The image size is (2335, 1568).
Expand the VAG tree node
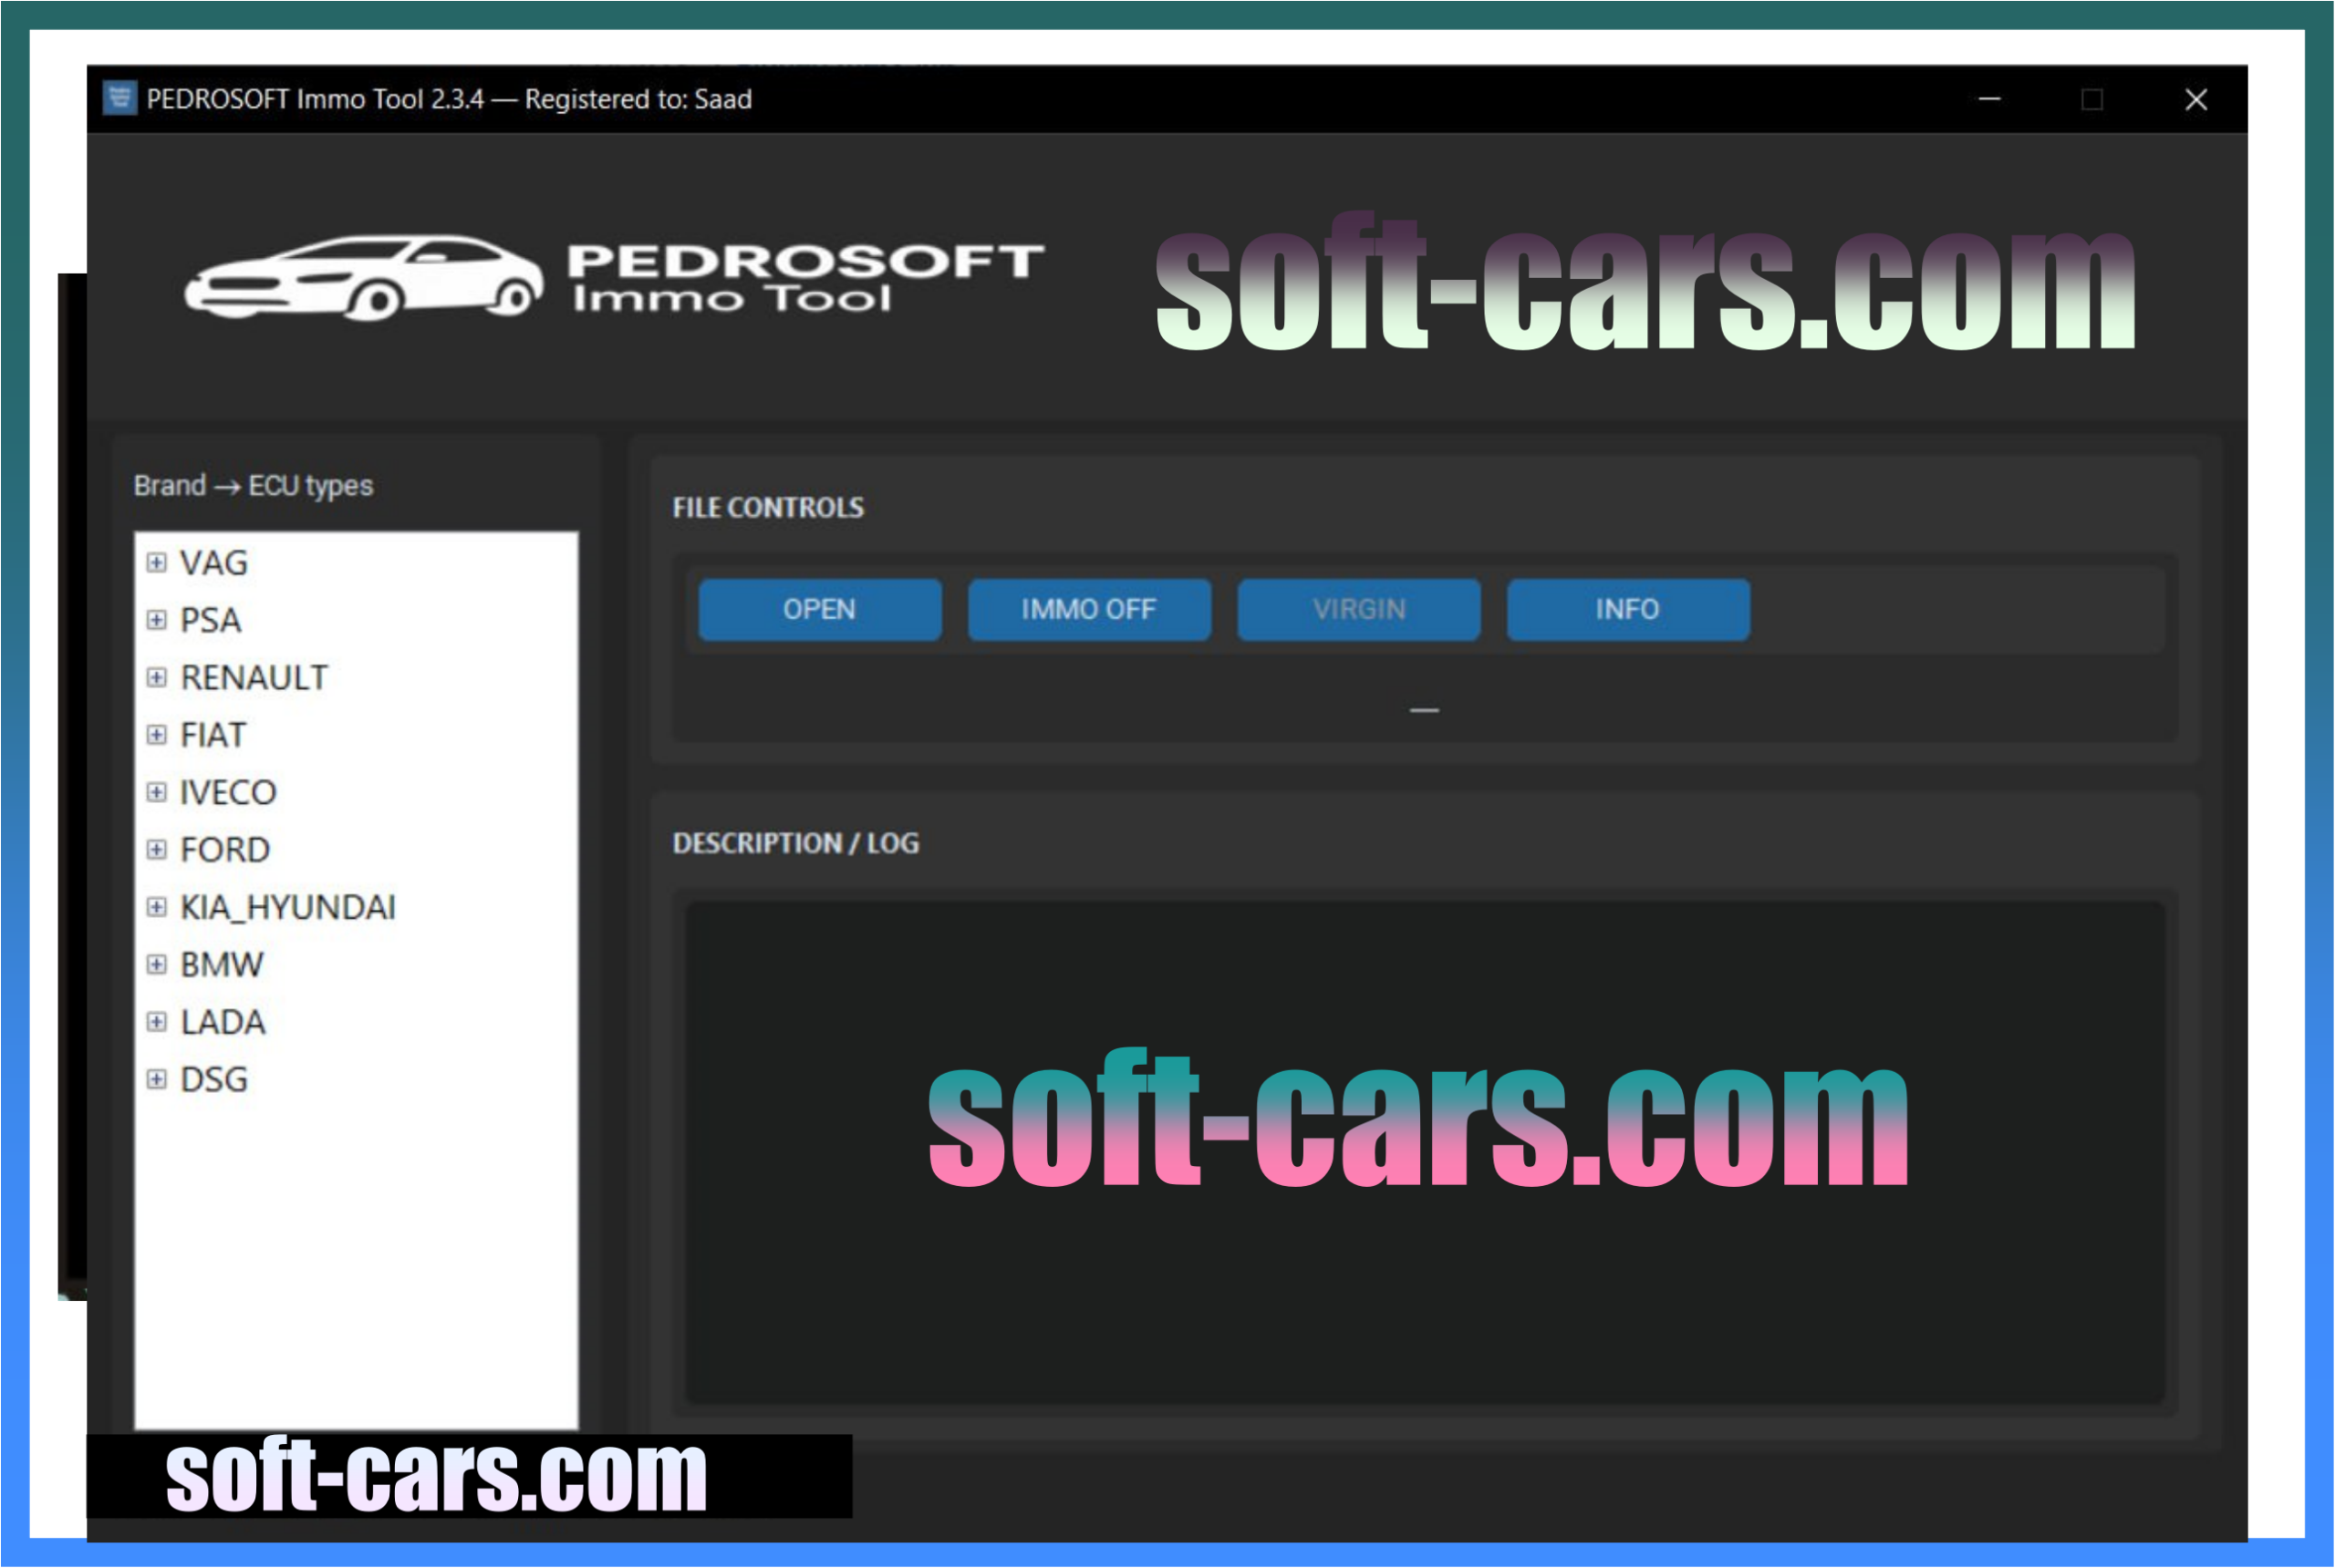tap(157, 563)
